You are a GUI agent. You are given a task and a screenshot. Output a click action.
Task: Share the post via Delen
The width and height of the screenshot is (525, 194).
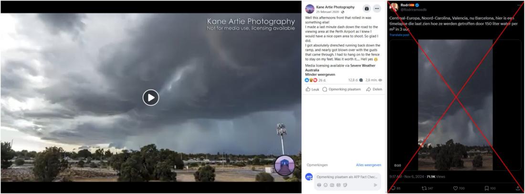click(374, 89)
